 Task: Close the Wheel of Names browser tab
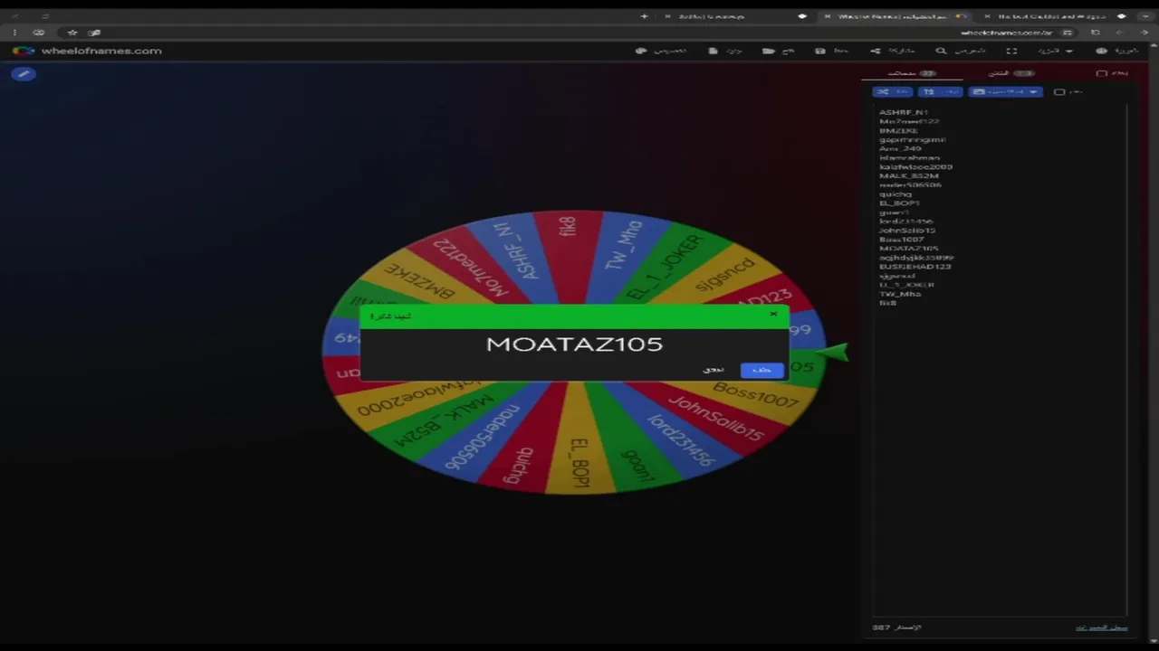[x=827, y=16]
